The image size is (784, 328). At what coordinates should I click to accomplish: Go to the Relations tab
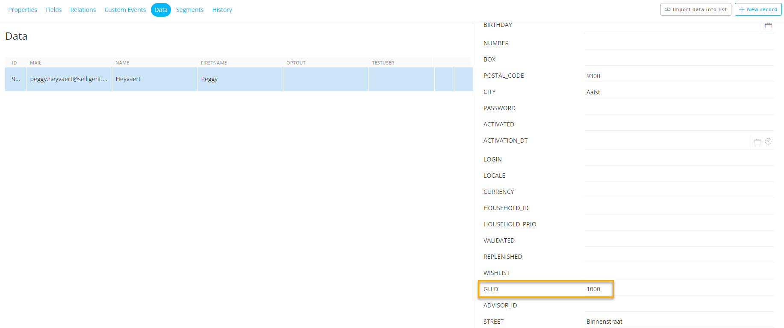83,10
